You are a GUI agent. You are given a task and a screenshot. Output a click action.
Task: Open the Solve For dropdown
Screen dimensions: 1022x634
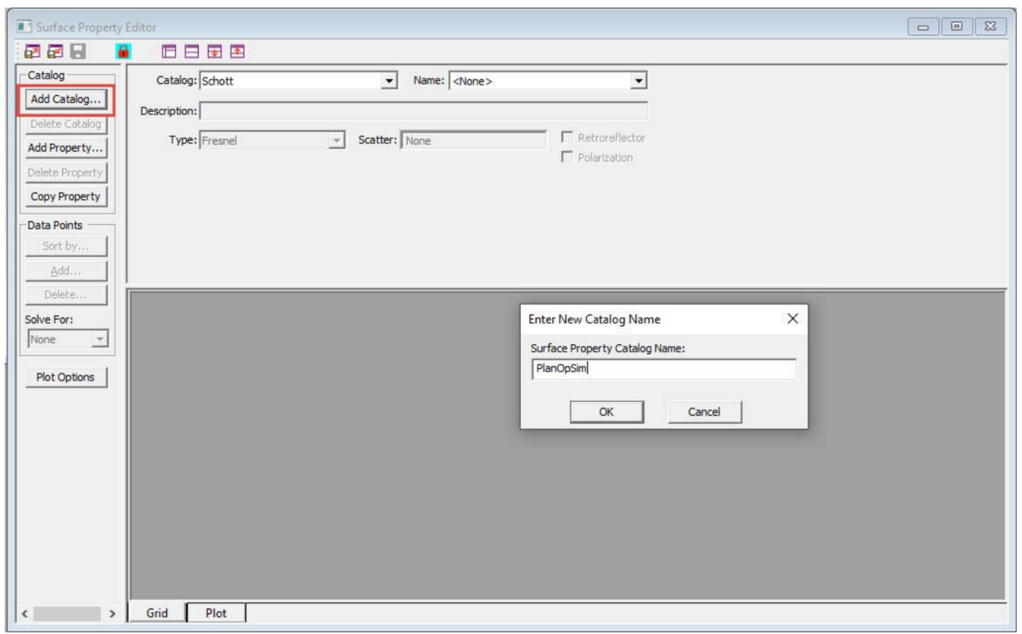click(x=100, y=340)
